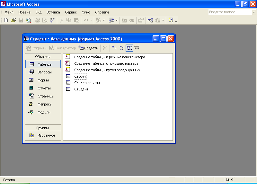
Task: Click the Группы group header
Action: coord(43,128)
